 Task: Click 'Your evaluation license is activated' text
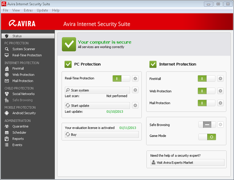tap(90, 128)
